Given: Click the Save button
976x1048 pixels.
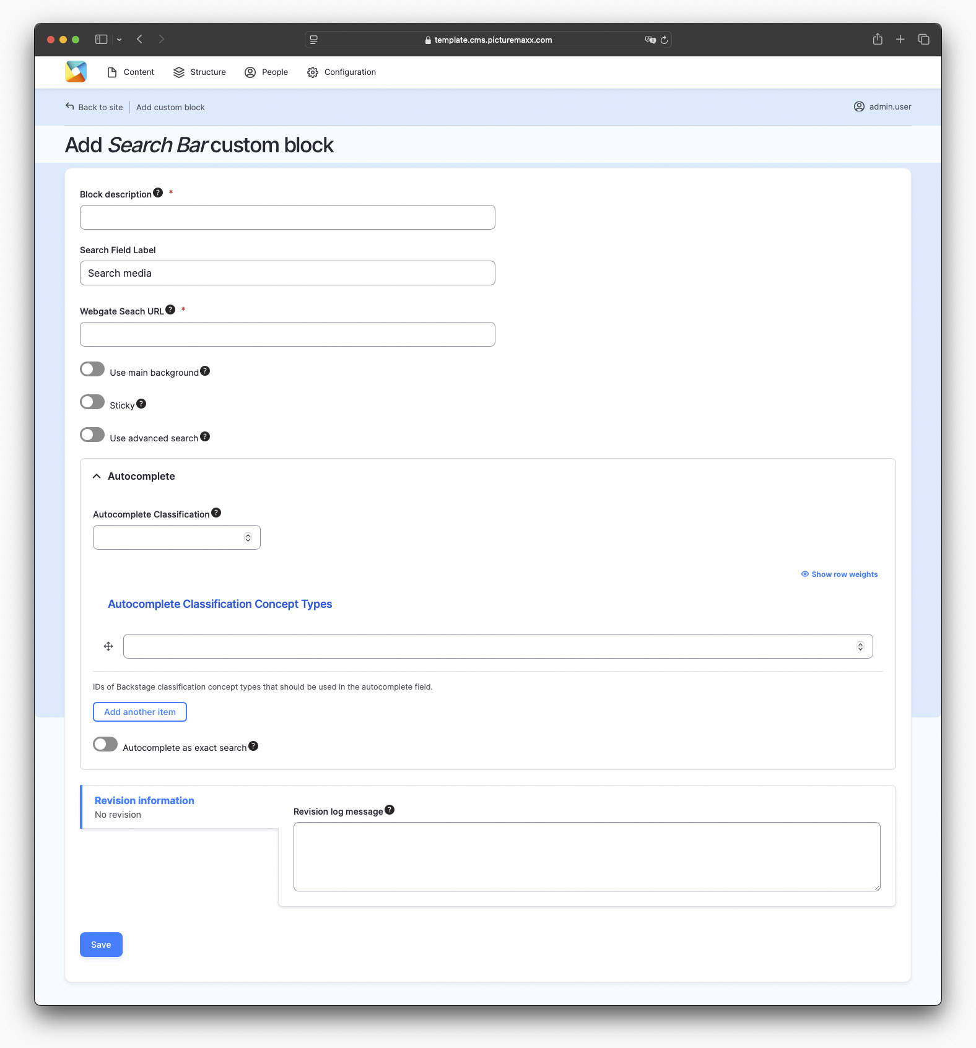Looking at the screenshot, I should pyautogui.click(x=101, y=945).
